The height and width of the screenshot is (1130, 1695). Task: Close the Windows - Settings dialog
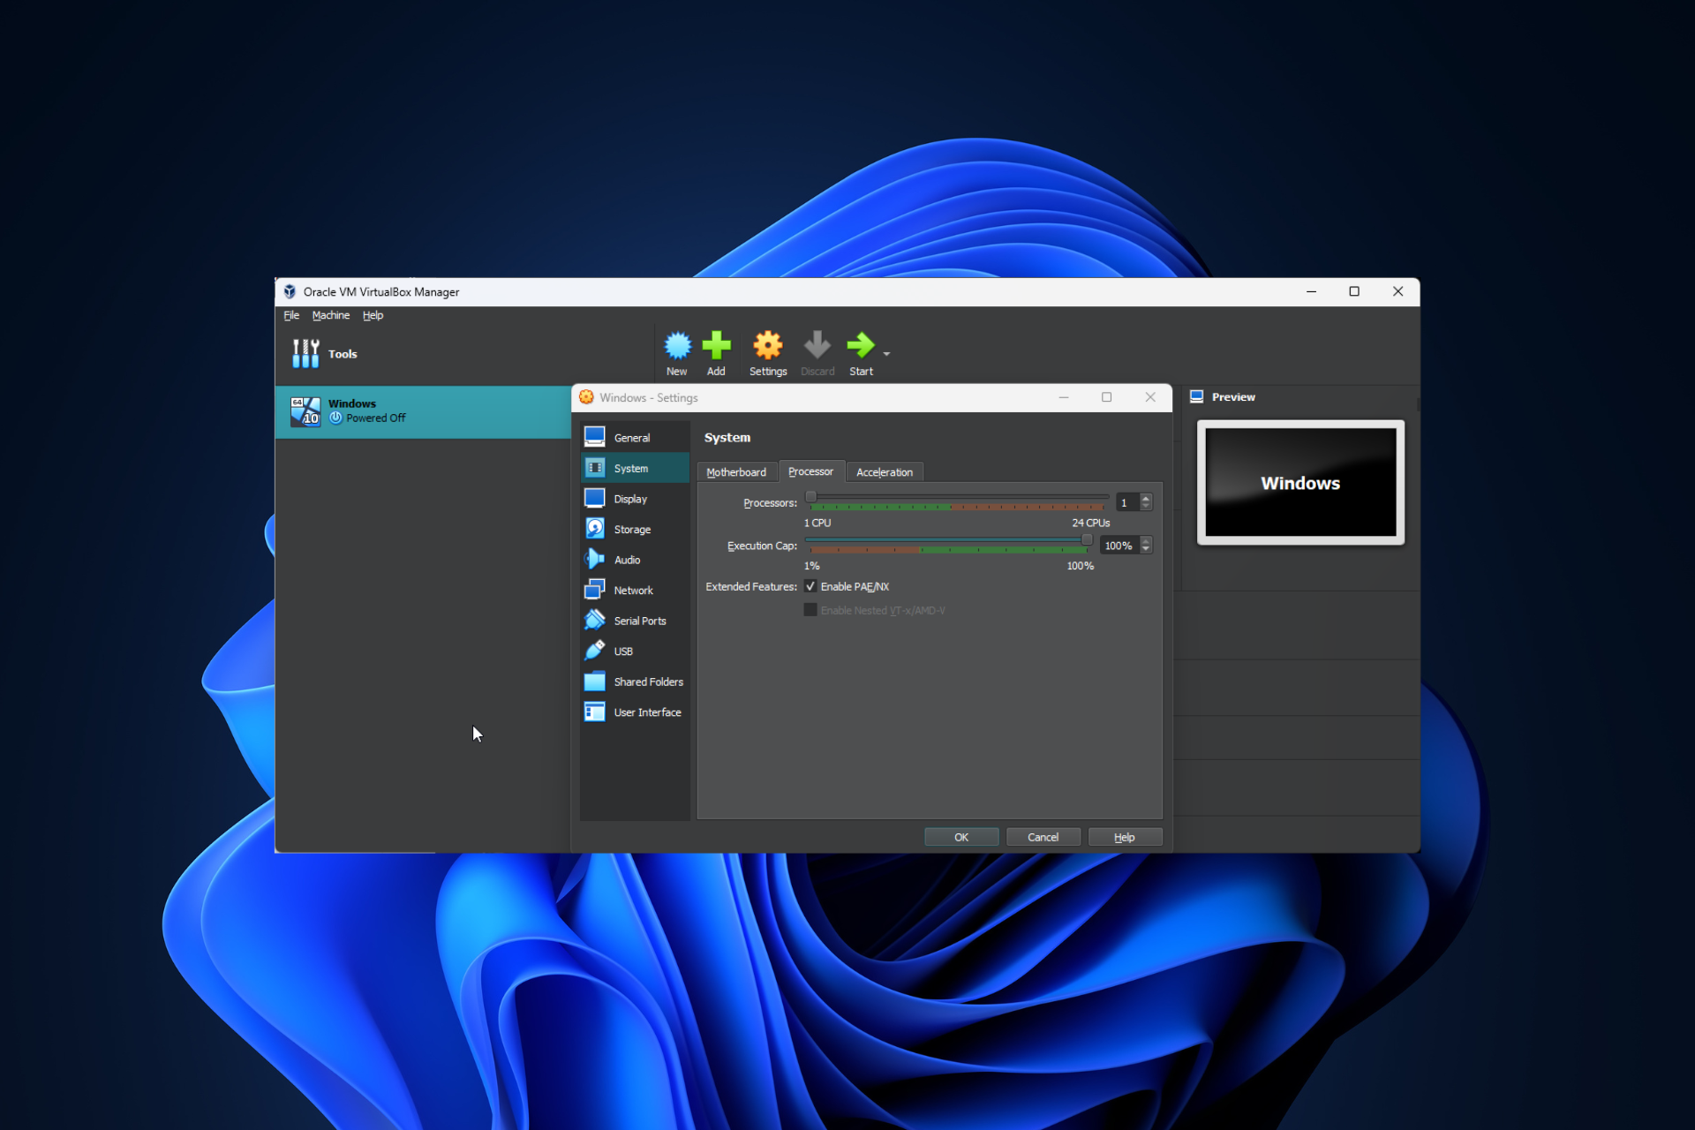pos(1150,397)
